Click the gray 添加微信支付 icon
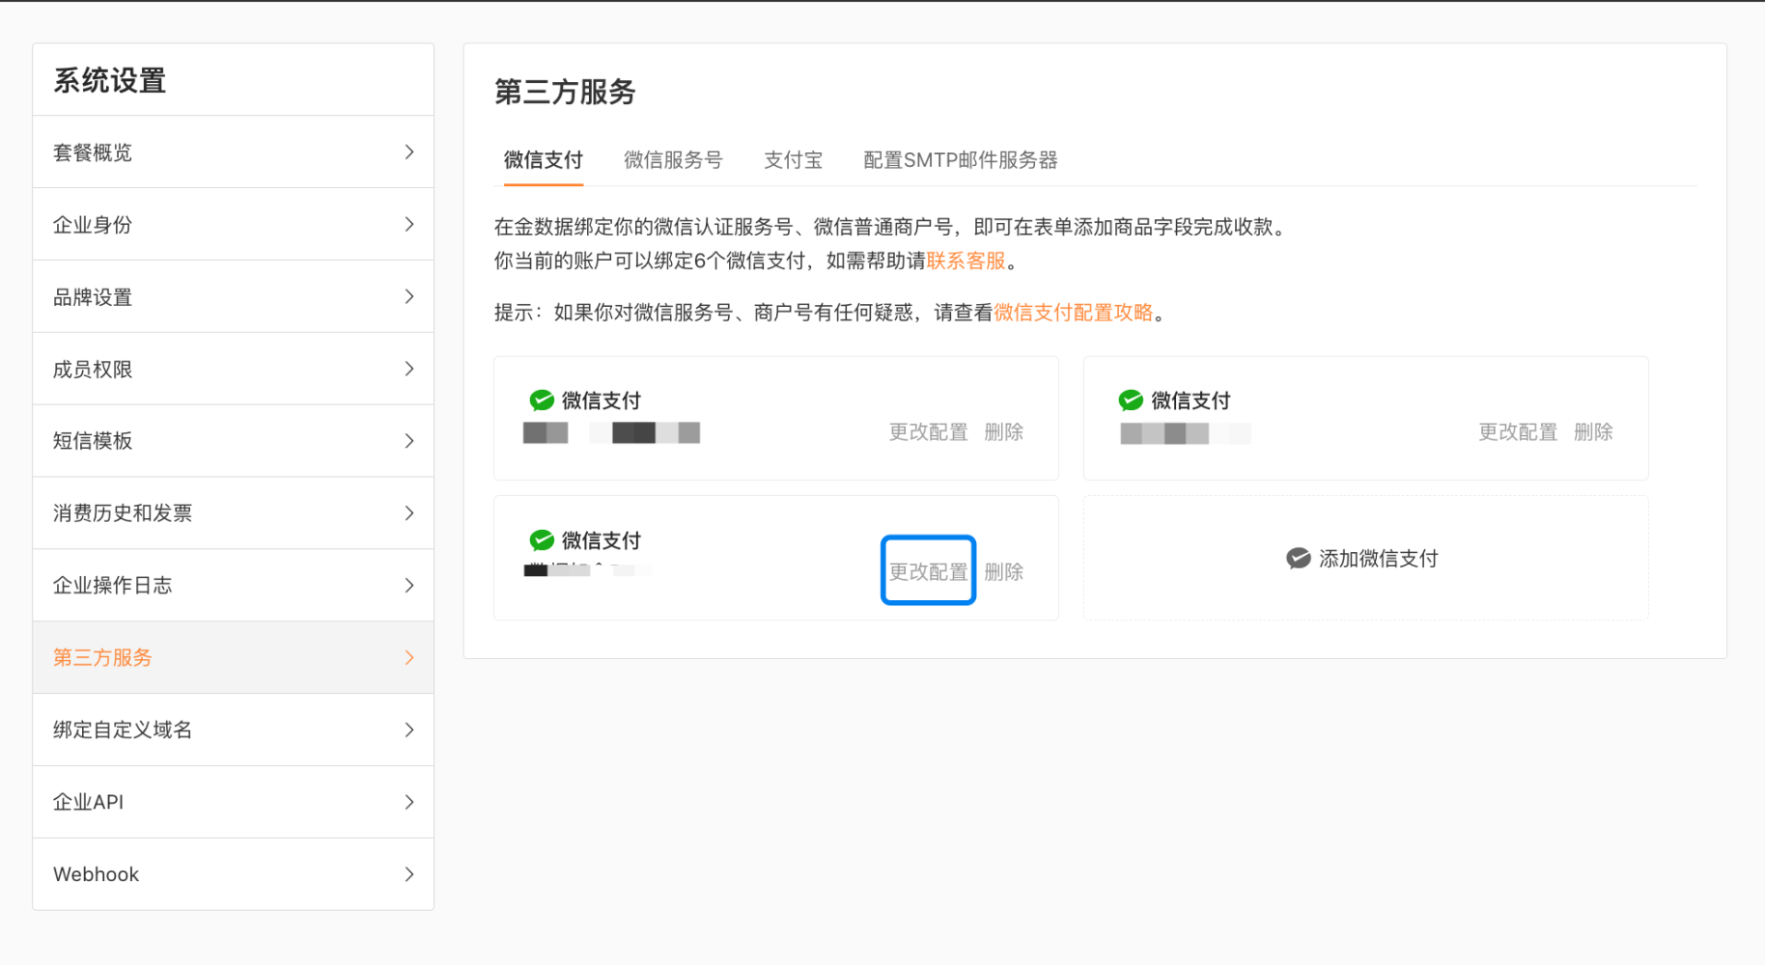Screen dimensions: 1765x965 [x=1299, y=559]
